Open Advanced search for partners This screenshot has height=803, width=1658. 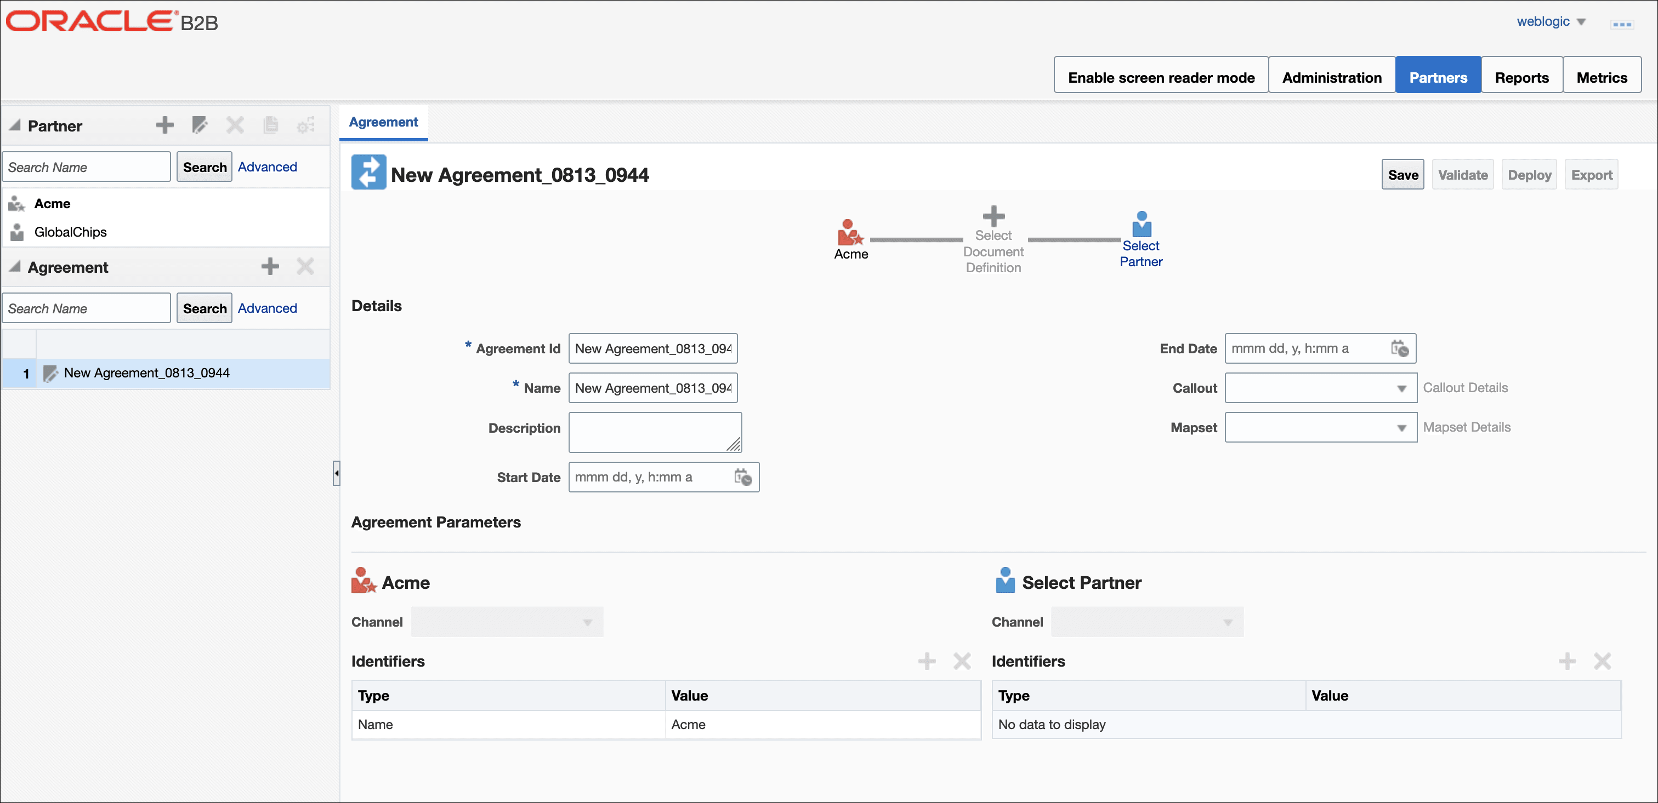click(x=267, y=167)
